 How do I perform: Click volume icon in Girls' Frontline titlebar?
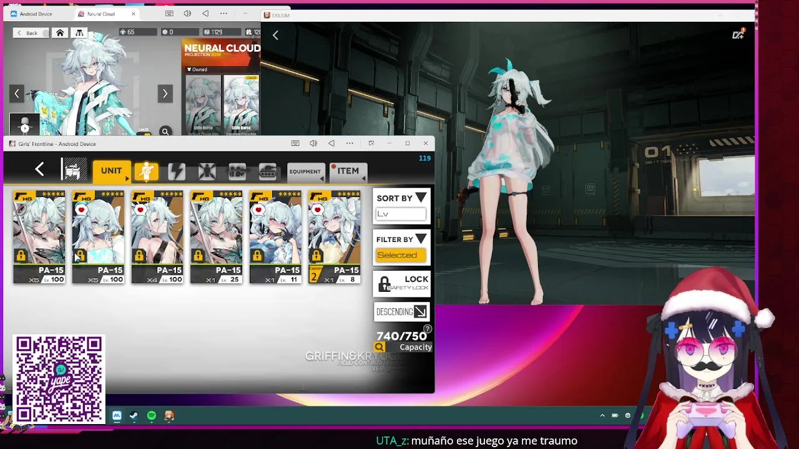(x=313, y=143)
